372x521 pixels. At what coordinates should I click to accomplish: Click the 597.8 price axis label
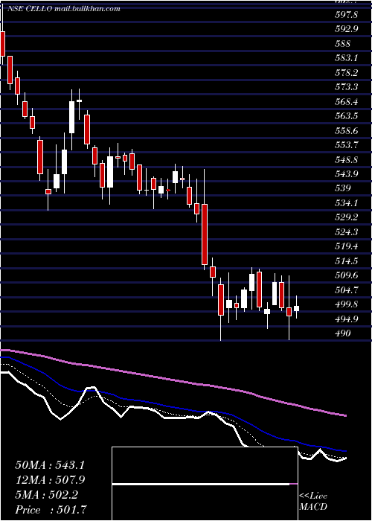pos(346,14)
